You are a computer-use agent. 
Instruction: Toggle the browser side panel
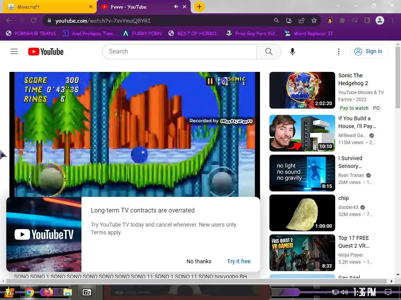click(x=367, y=20)
